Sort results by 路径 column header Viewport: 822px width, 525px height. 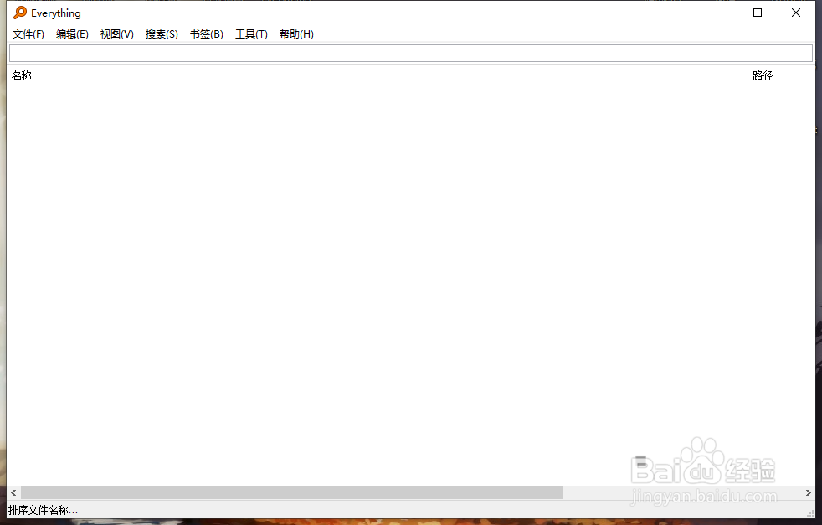pos(781,75)
